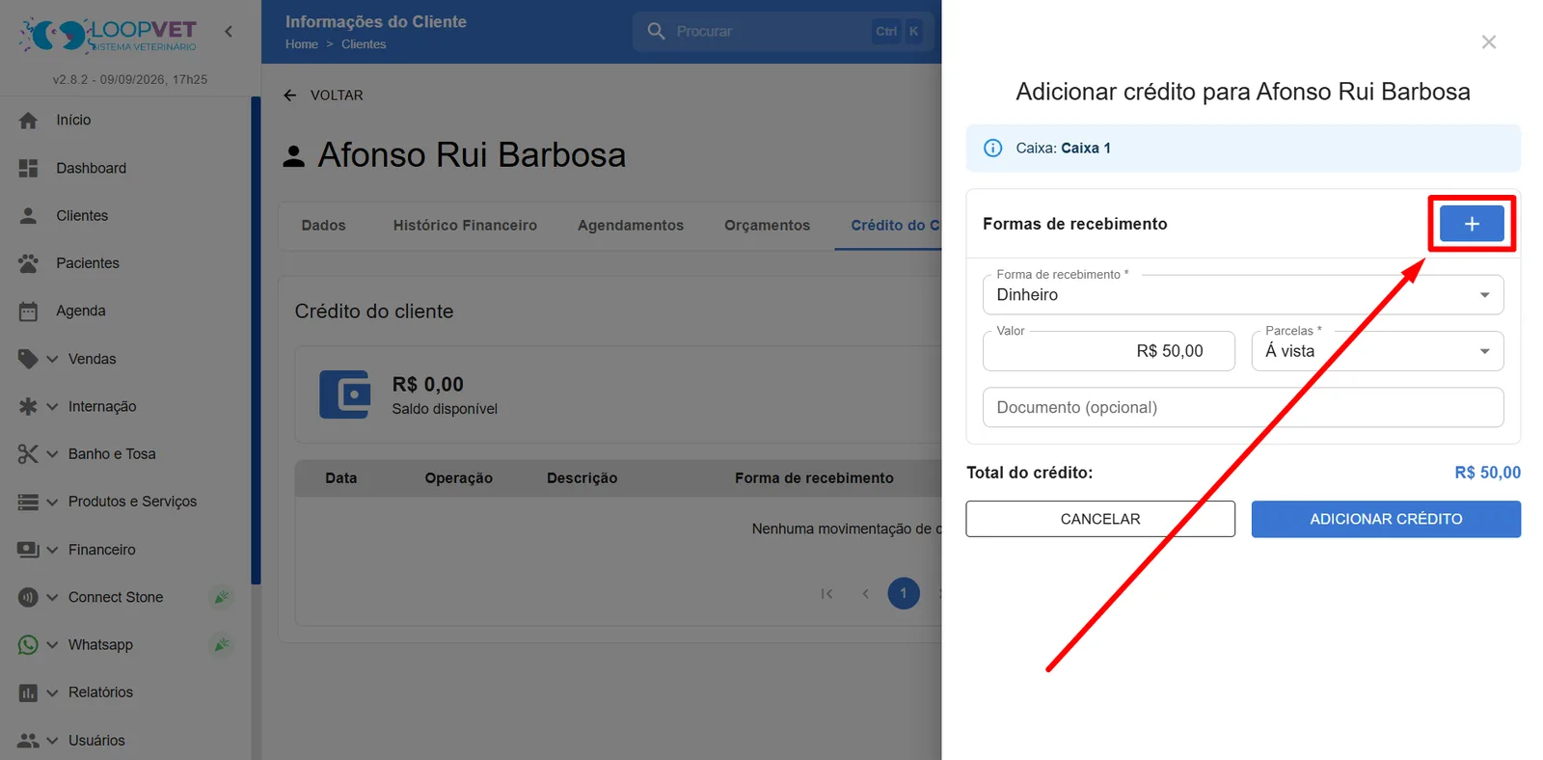Viewport: 1543px width, 760px height.
Task: Expand the Banho e Tosa menu
Action: [x=52, y=454]
